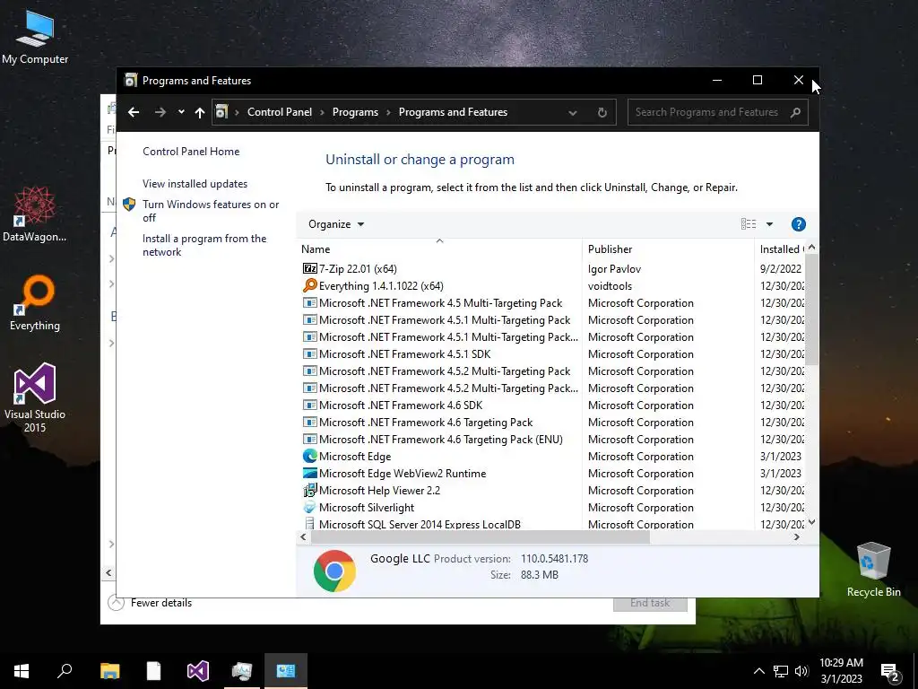Click the SQL Server 2014 Express LocalDB icon
This screenshot has height=689, width=918.
pyautogui.click(x=309, y=524)
